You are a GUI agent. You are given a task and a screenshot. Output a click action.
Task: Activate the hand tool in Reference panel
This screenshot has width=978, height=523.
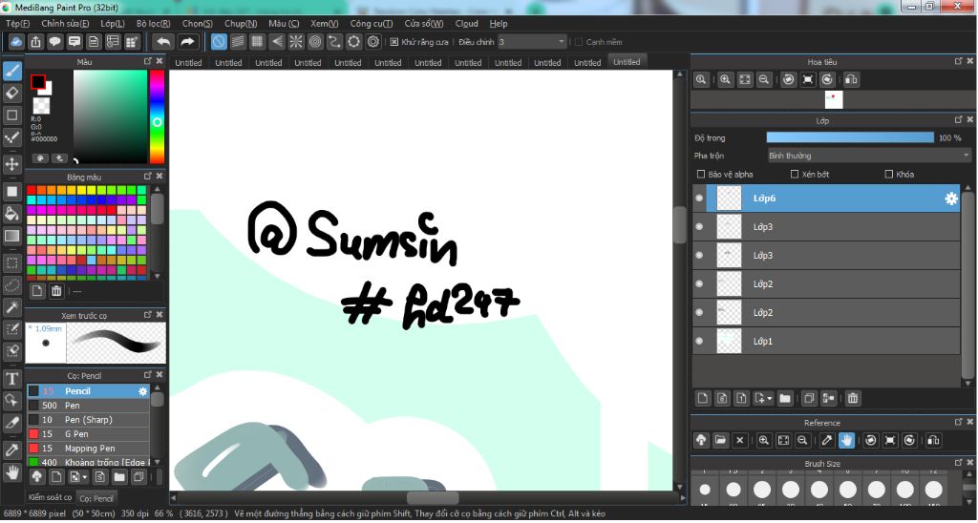click(846, 440)
